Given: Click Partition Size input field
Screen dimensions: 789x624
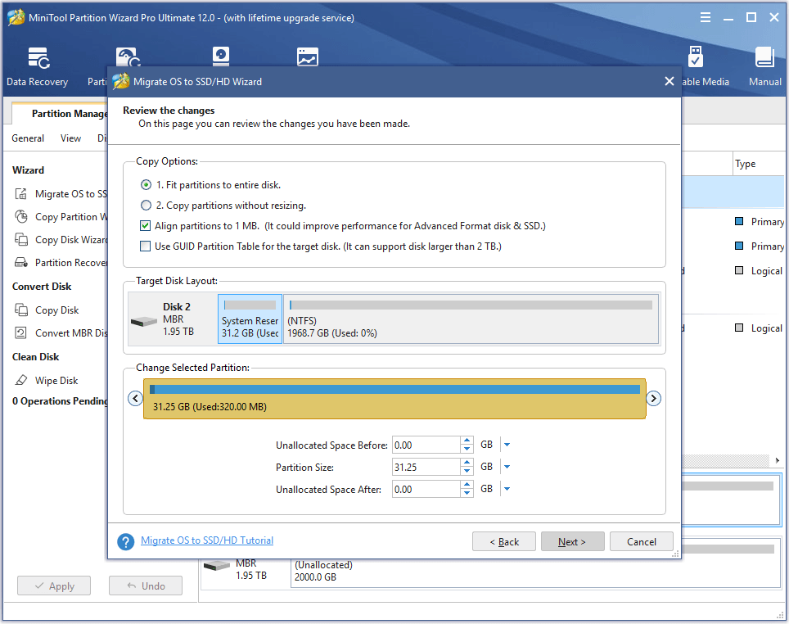Looking at the screenshot, I should 426,467.
